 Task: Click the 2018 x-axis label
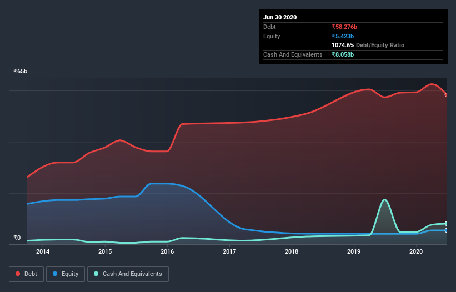pos(292,251)
